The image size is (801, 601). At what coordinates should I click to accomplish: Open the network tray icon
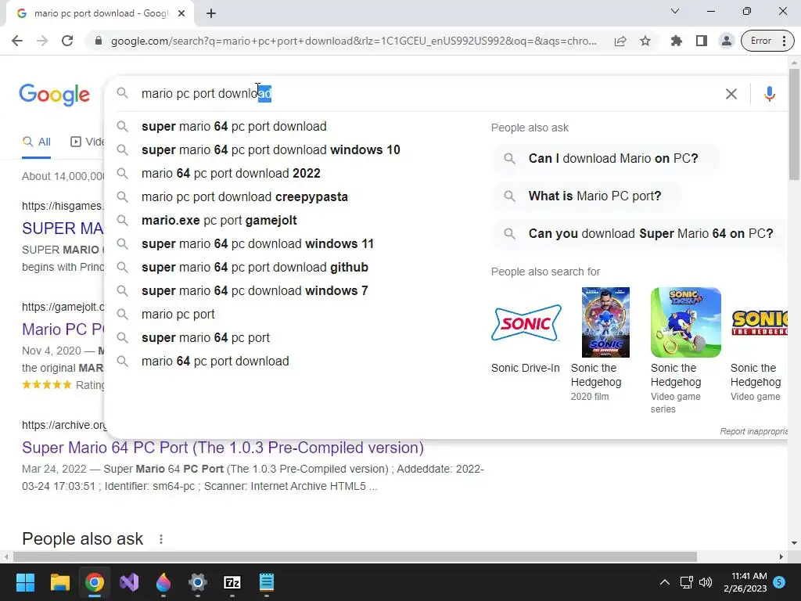(686, 582)
